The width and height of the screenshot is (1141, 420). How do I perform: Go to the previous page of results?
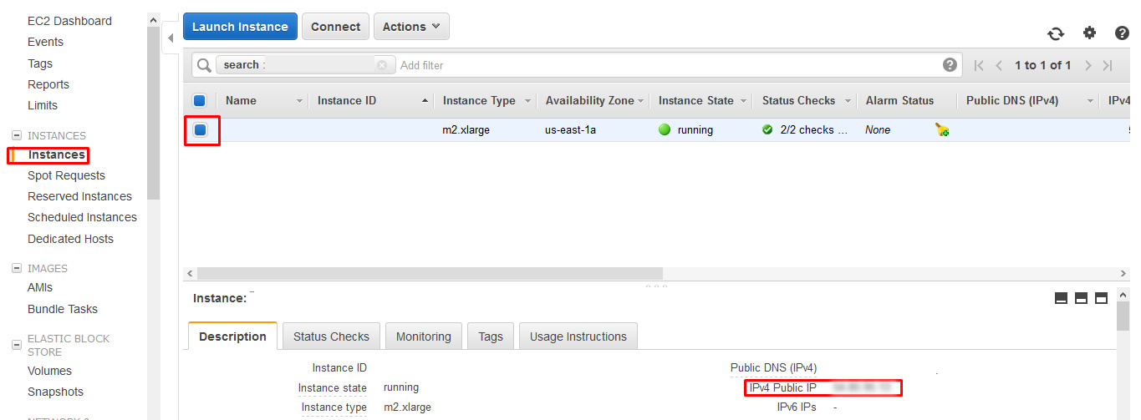point(999,65)
